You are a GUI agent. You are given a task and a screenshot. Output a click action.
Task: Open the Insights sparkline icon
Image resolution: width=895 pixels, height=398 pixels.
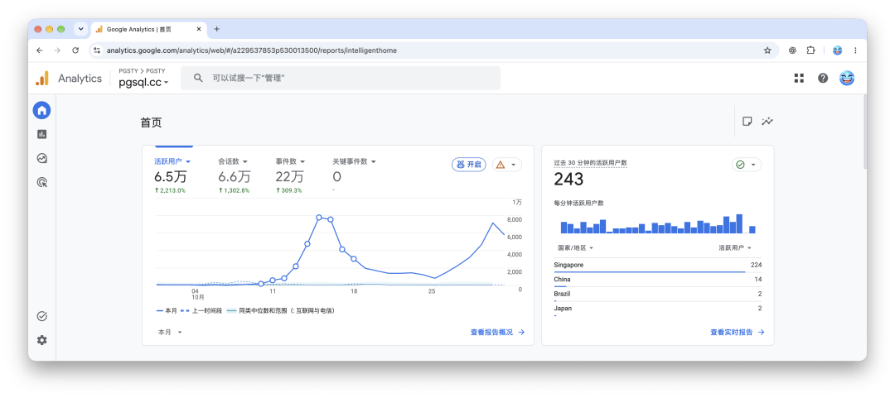(767, 121)
